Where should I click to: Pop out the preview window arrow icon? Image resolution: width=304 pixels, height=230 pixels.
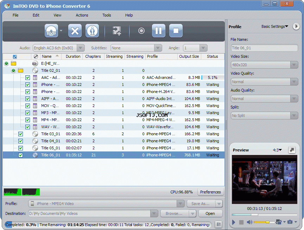coord(292,150)
